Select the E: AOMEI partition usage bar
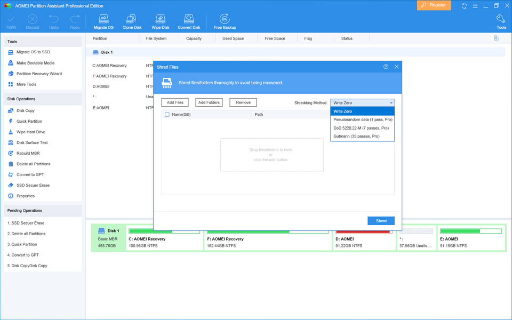This screenshot has width=512, height=320. (x=470, y=231)
